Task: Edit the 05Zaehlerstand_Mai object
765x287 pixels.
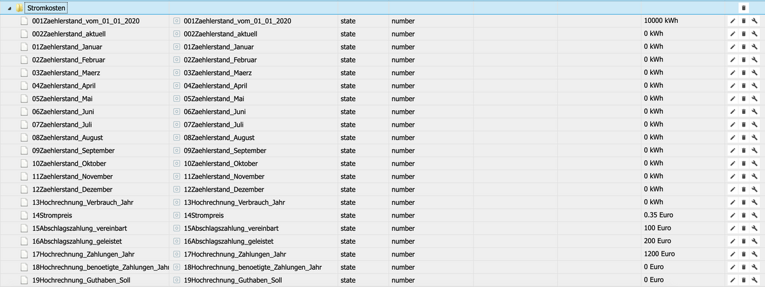Action: 732,99
